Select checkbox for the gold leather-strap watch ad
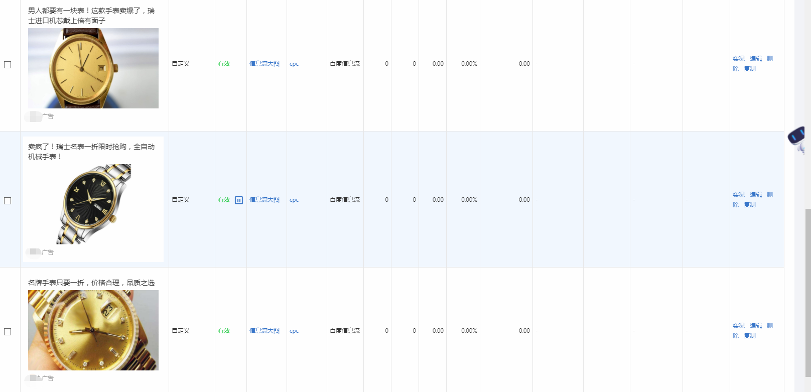The width and height of the screenshot is (811, 392). click(8, 65)
